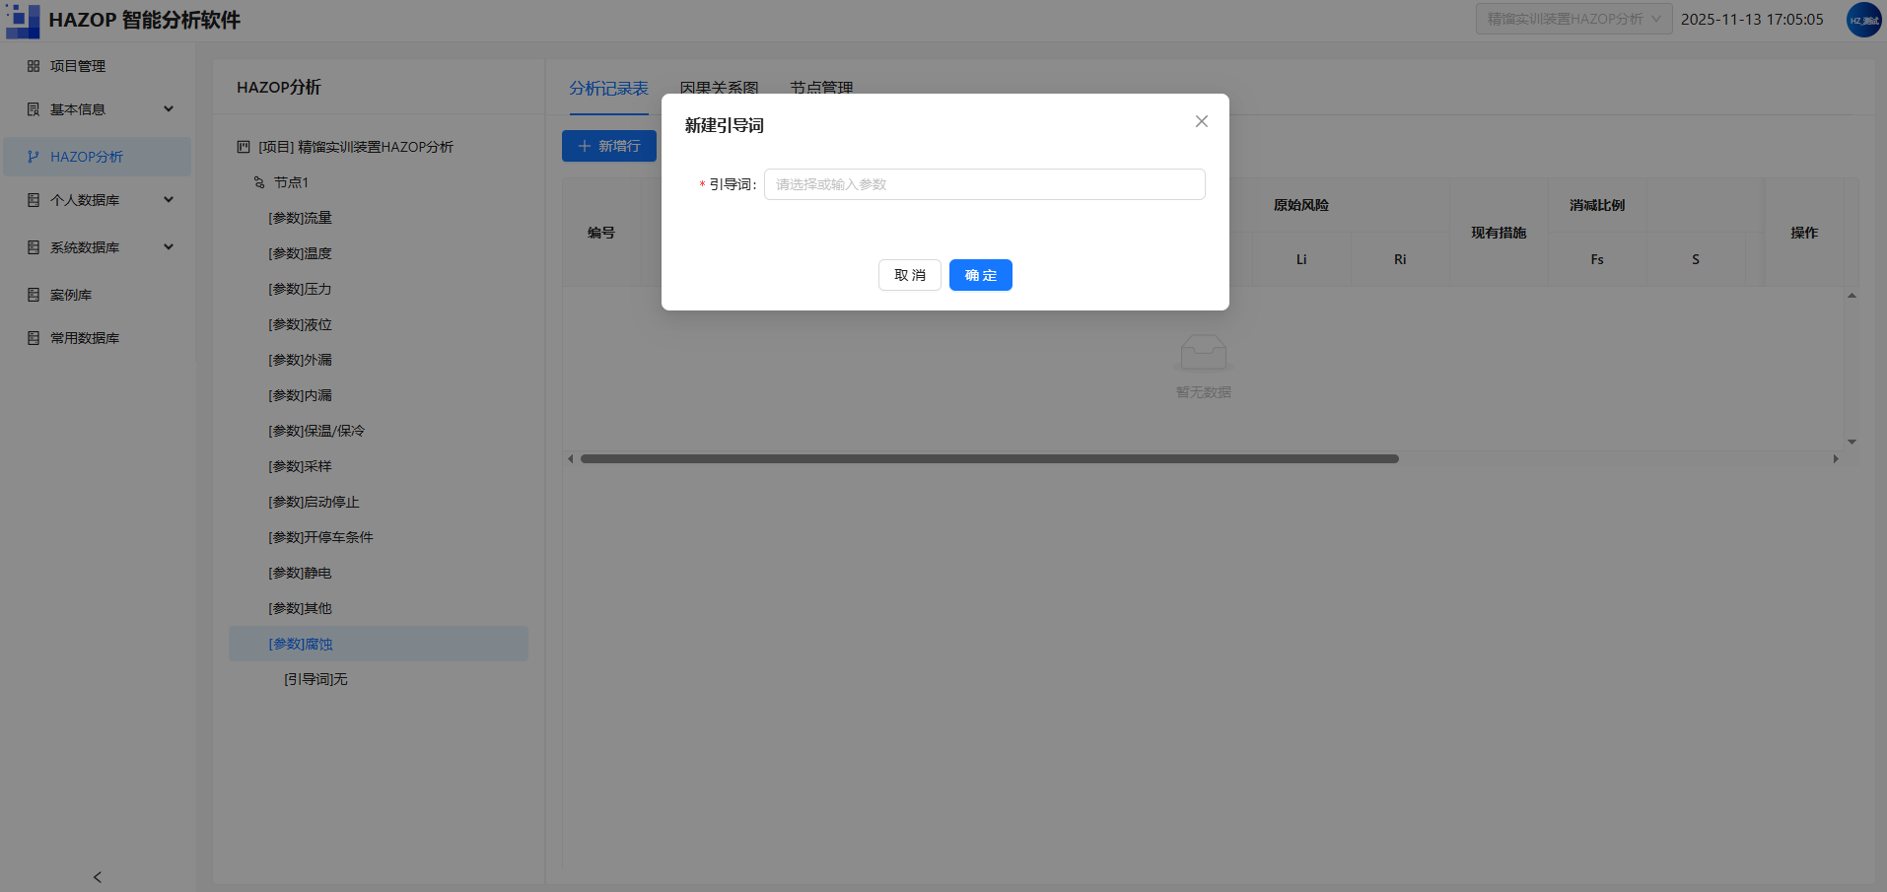Viewport: 1887px width, 892px height.
Task: Click the horizontal table scrollbar
Action: [989, 458]
